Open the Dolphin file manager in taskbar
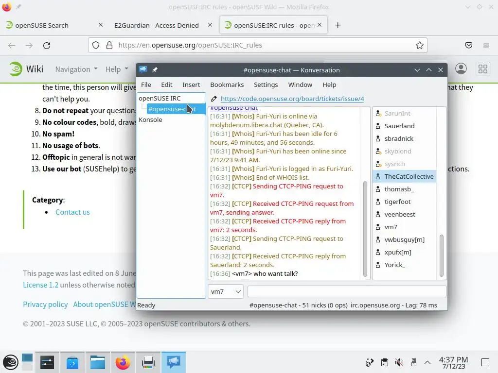Image resolution: width=498 pixels, height=373 pixels. pyautogui.click(x=97, y=362)
